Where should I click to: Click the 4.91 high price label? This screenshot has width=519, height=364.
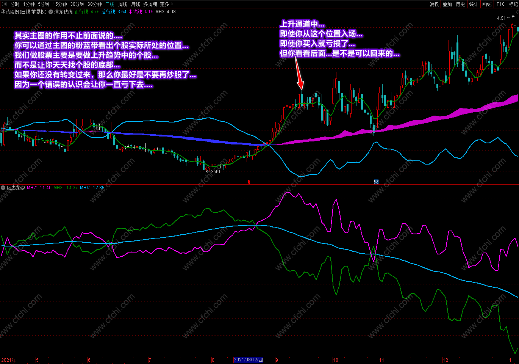501,18
